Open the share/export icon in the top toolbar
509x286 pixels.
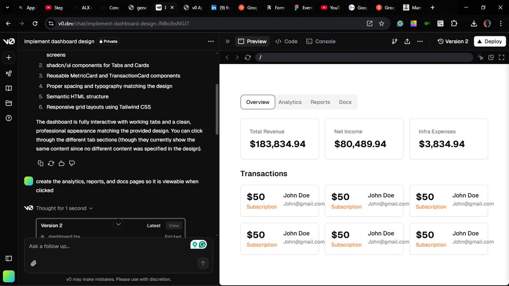(408, 41)
